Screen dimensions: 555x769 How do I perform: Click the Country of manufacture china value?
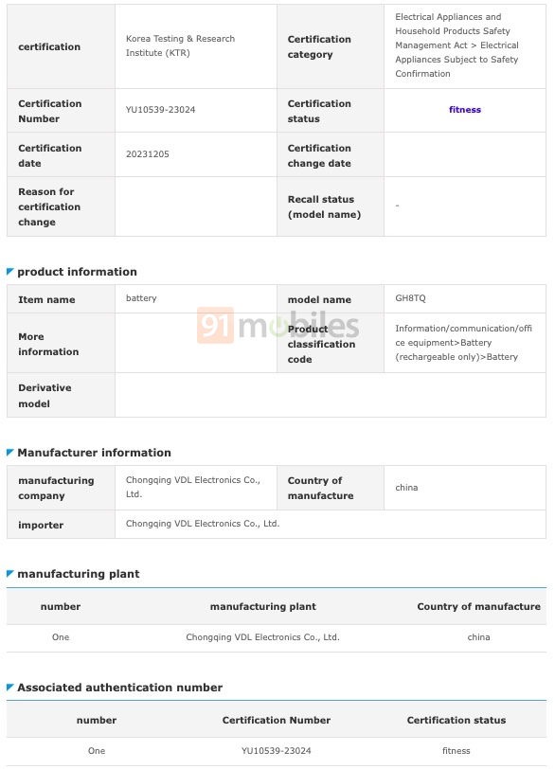pyautogui.click(x=406, y=488)
